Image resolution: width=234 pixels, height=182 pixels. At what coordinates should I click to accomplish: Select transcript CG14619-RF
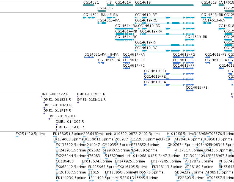point(165,45)
